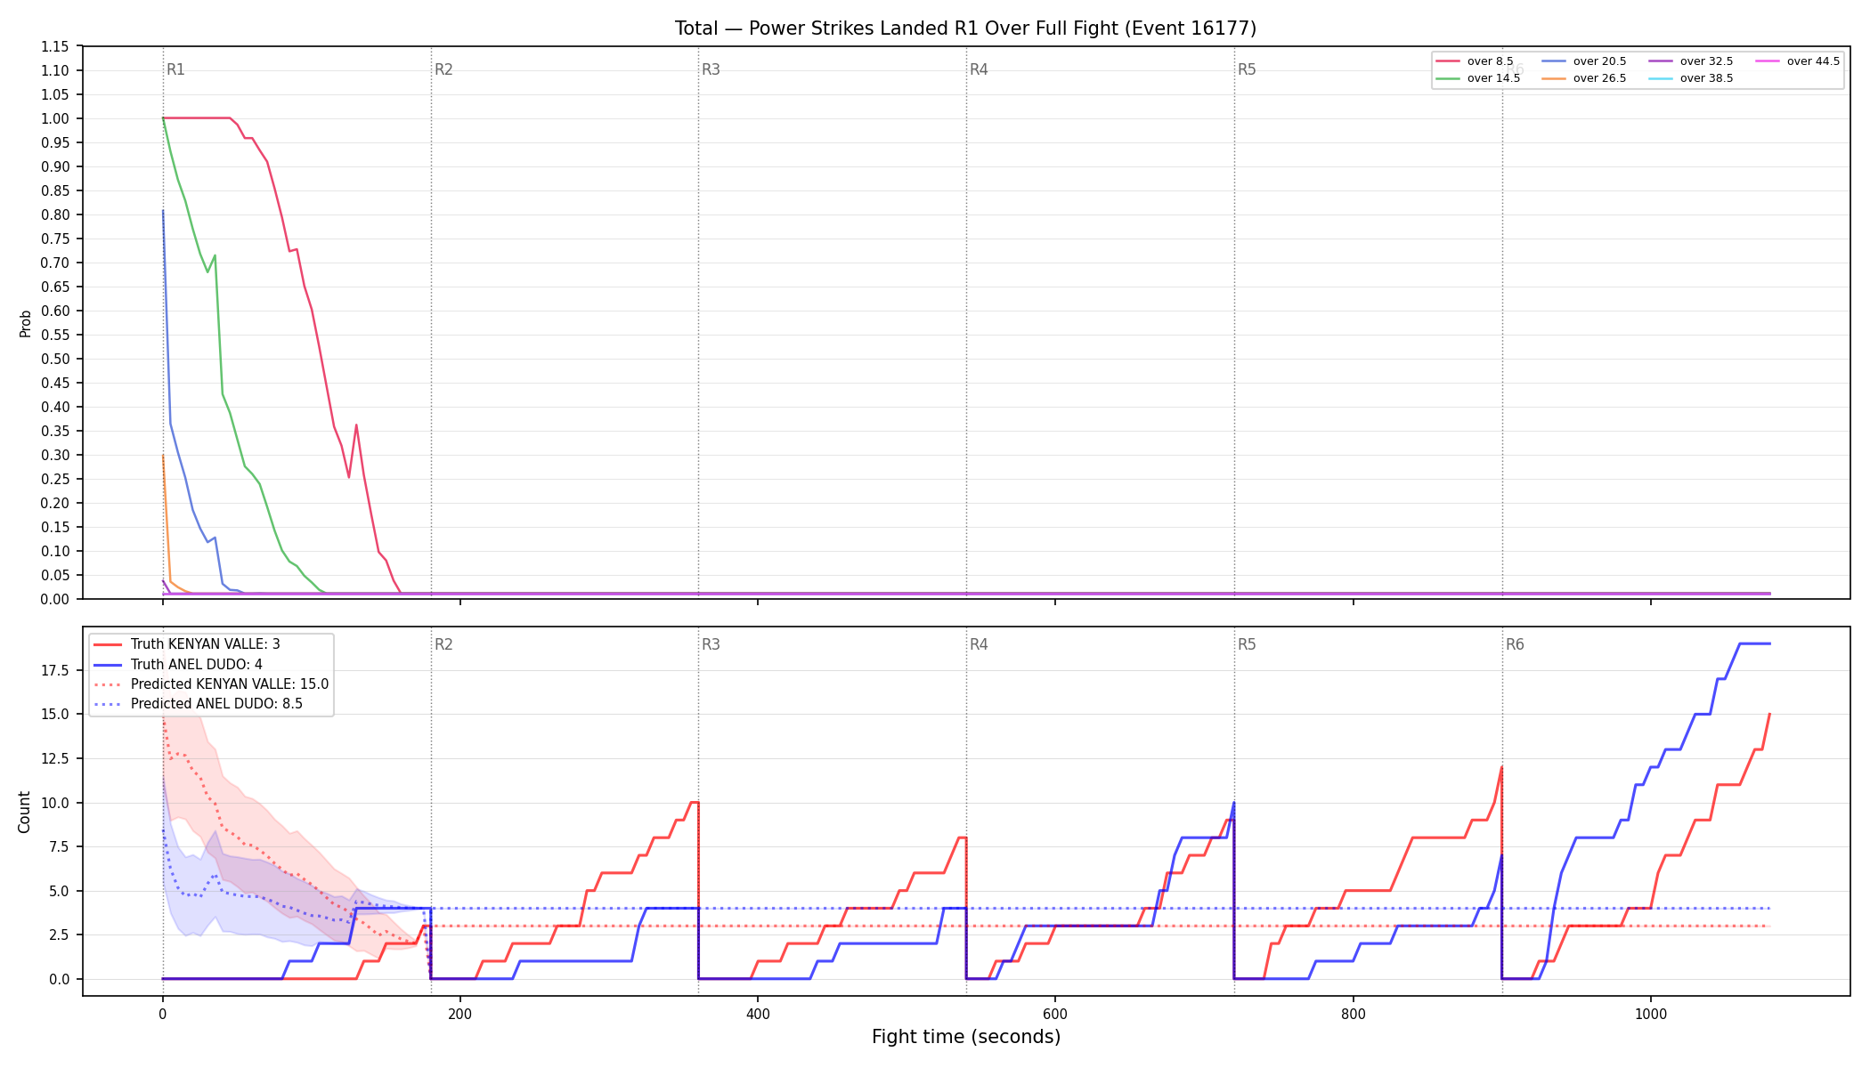The image size is (1870, 1068).
Task: Click the 400 tick on time axis
Action: pyautogui.click(x=757, y=1014)
